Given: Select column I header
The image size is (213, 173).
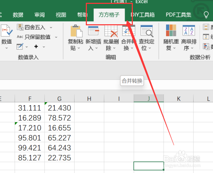Looking at the screenshot, I should (119, 98).
